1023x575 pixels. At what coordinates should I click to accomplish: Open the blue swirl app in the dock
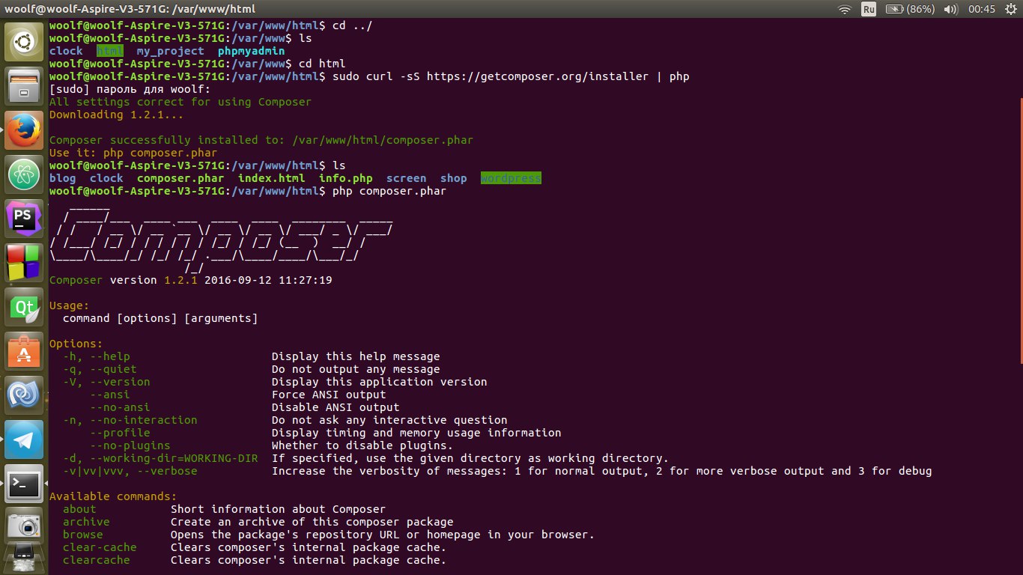click(x=24, y=395)
